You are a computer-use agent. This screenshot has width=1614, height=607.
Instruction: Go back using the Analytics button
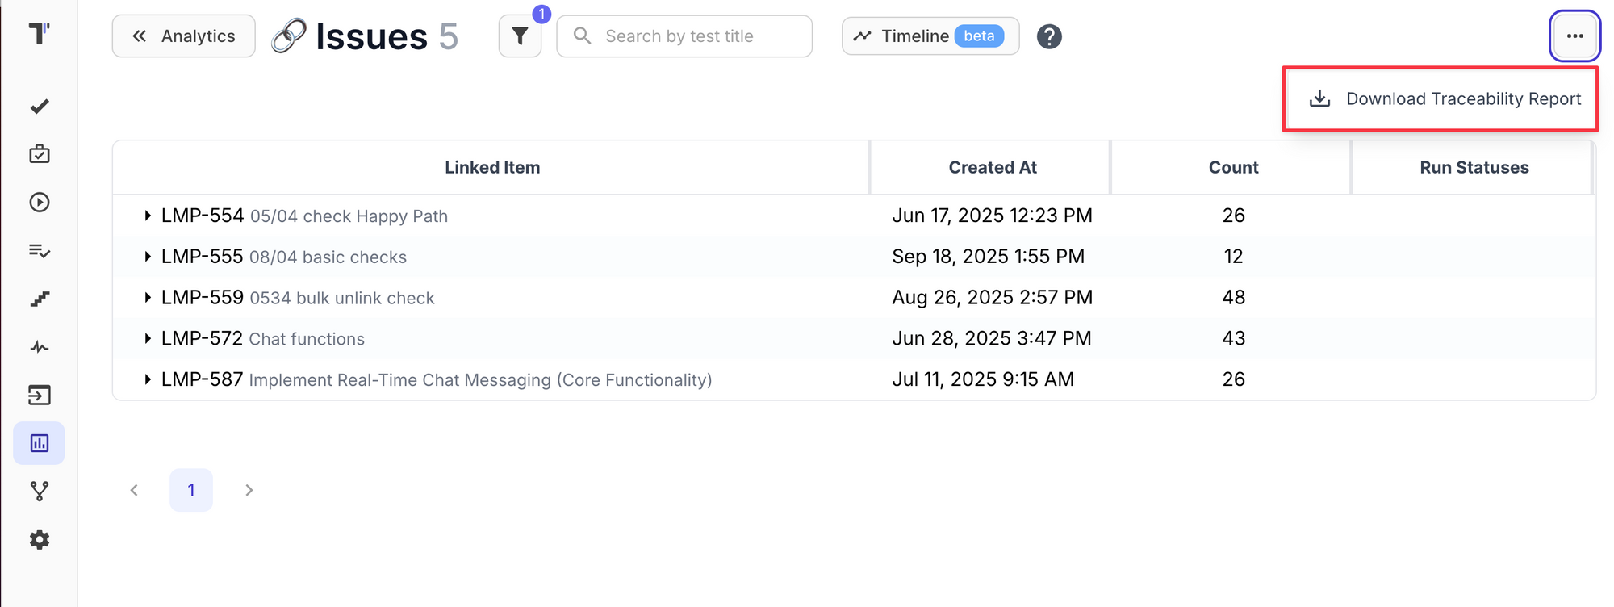183,36
